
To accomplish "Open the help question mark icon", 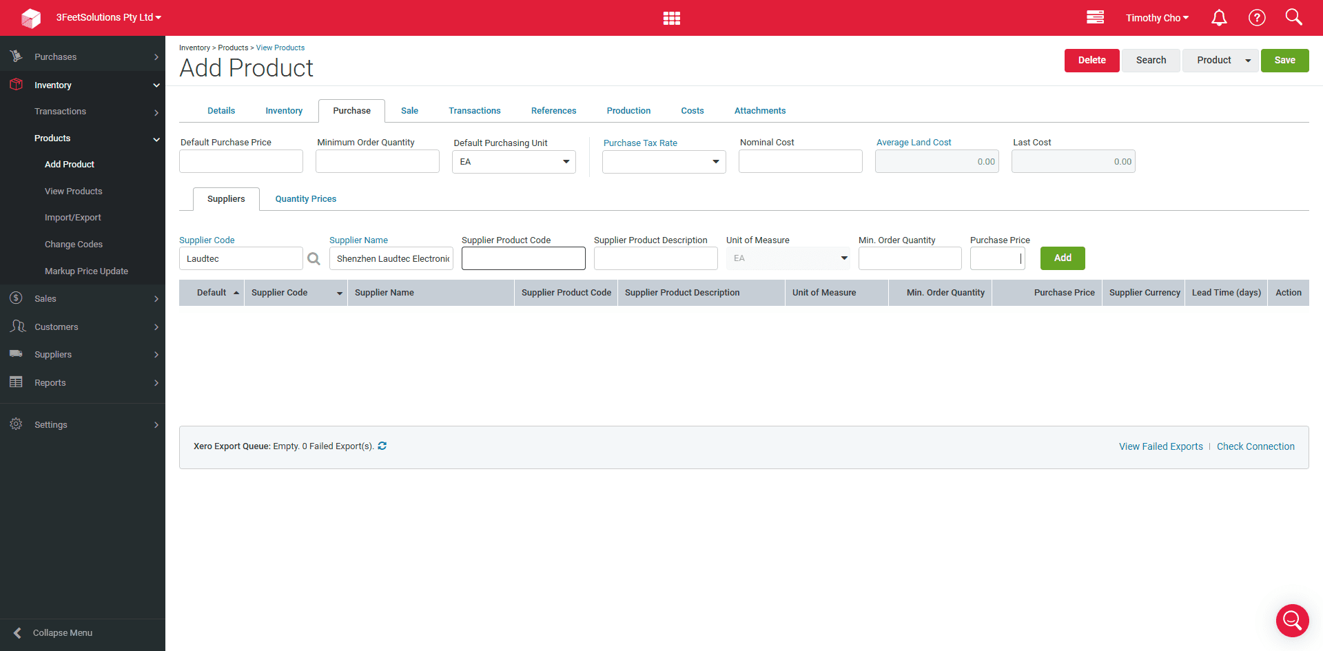I will (x=1257, y=18).
